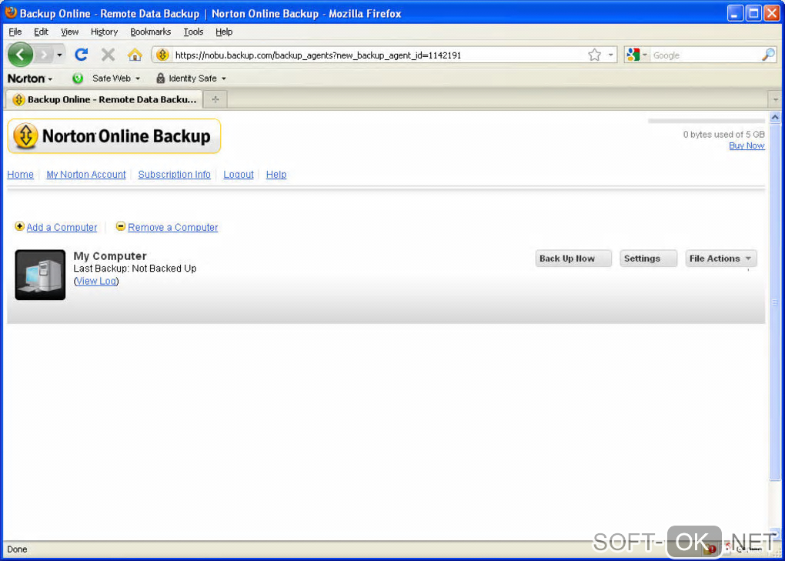Select the Backup Online browser tab
Image resolution: width=785 pixels, height=561 pixels.
(x=104, y=99)
